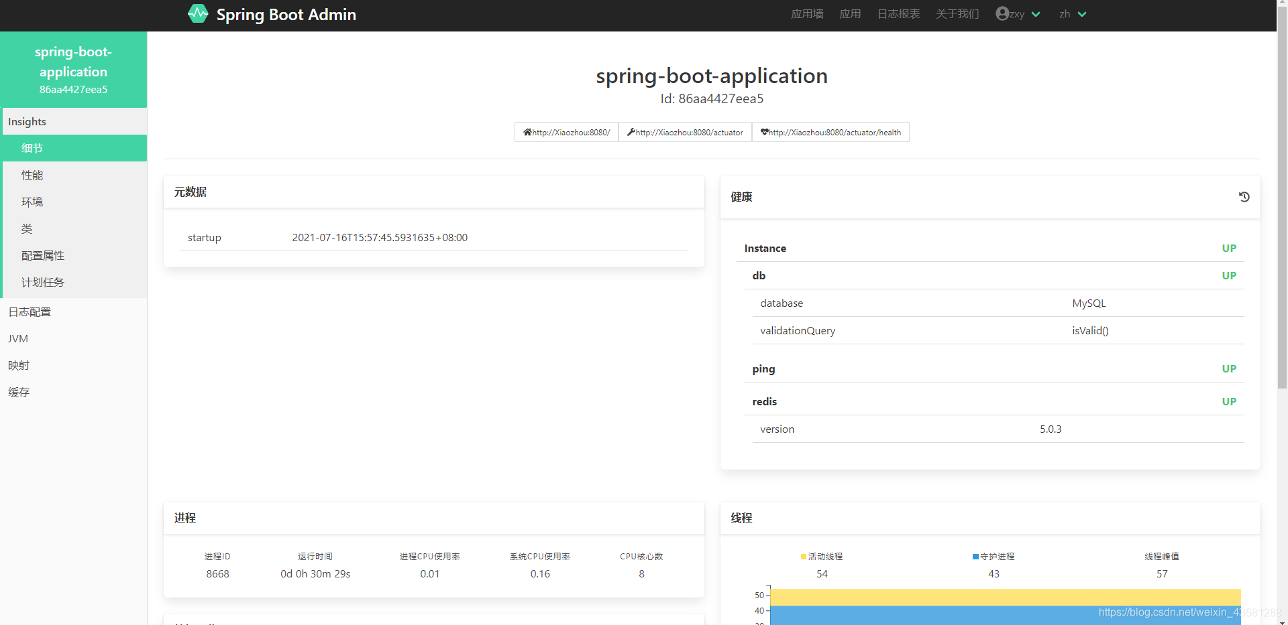This screenshot has width=1288, height=625.
Task: Click the 运行时间 value 0d 0h 30m 29s
Action: tap(315, 573)
